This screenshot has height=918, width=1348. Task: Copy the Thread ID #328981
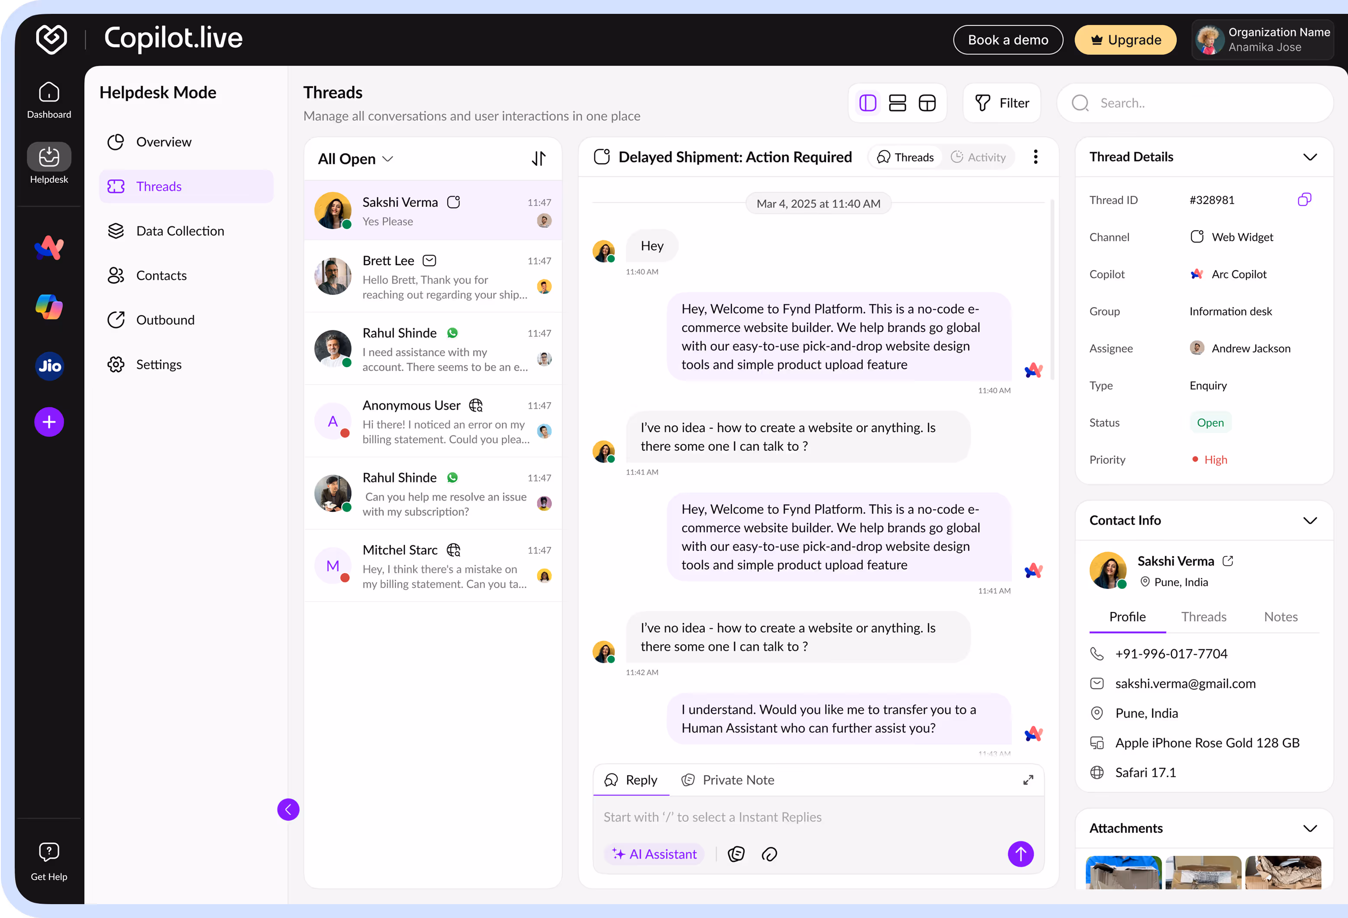coord(1304,200)
